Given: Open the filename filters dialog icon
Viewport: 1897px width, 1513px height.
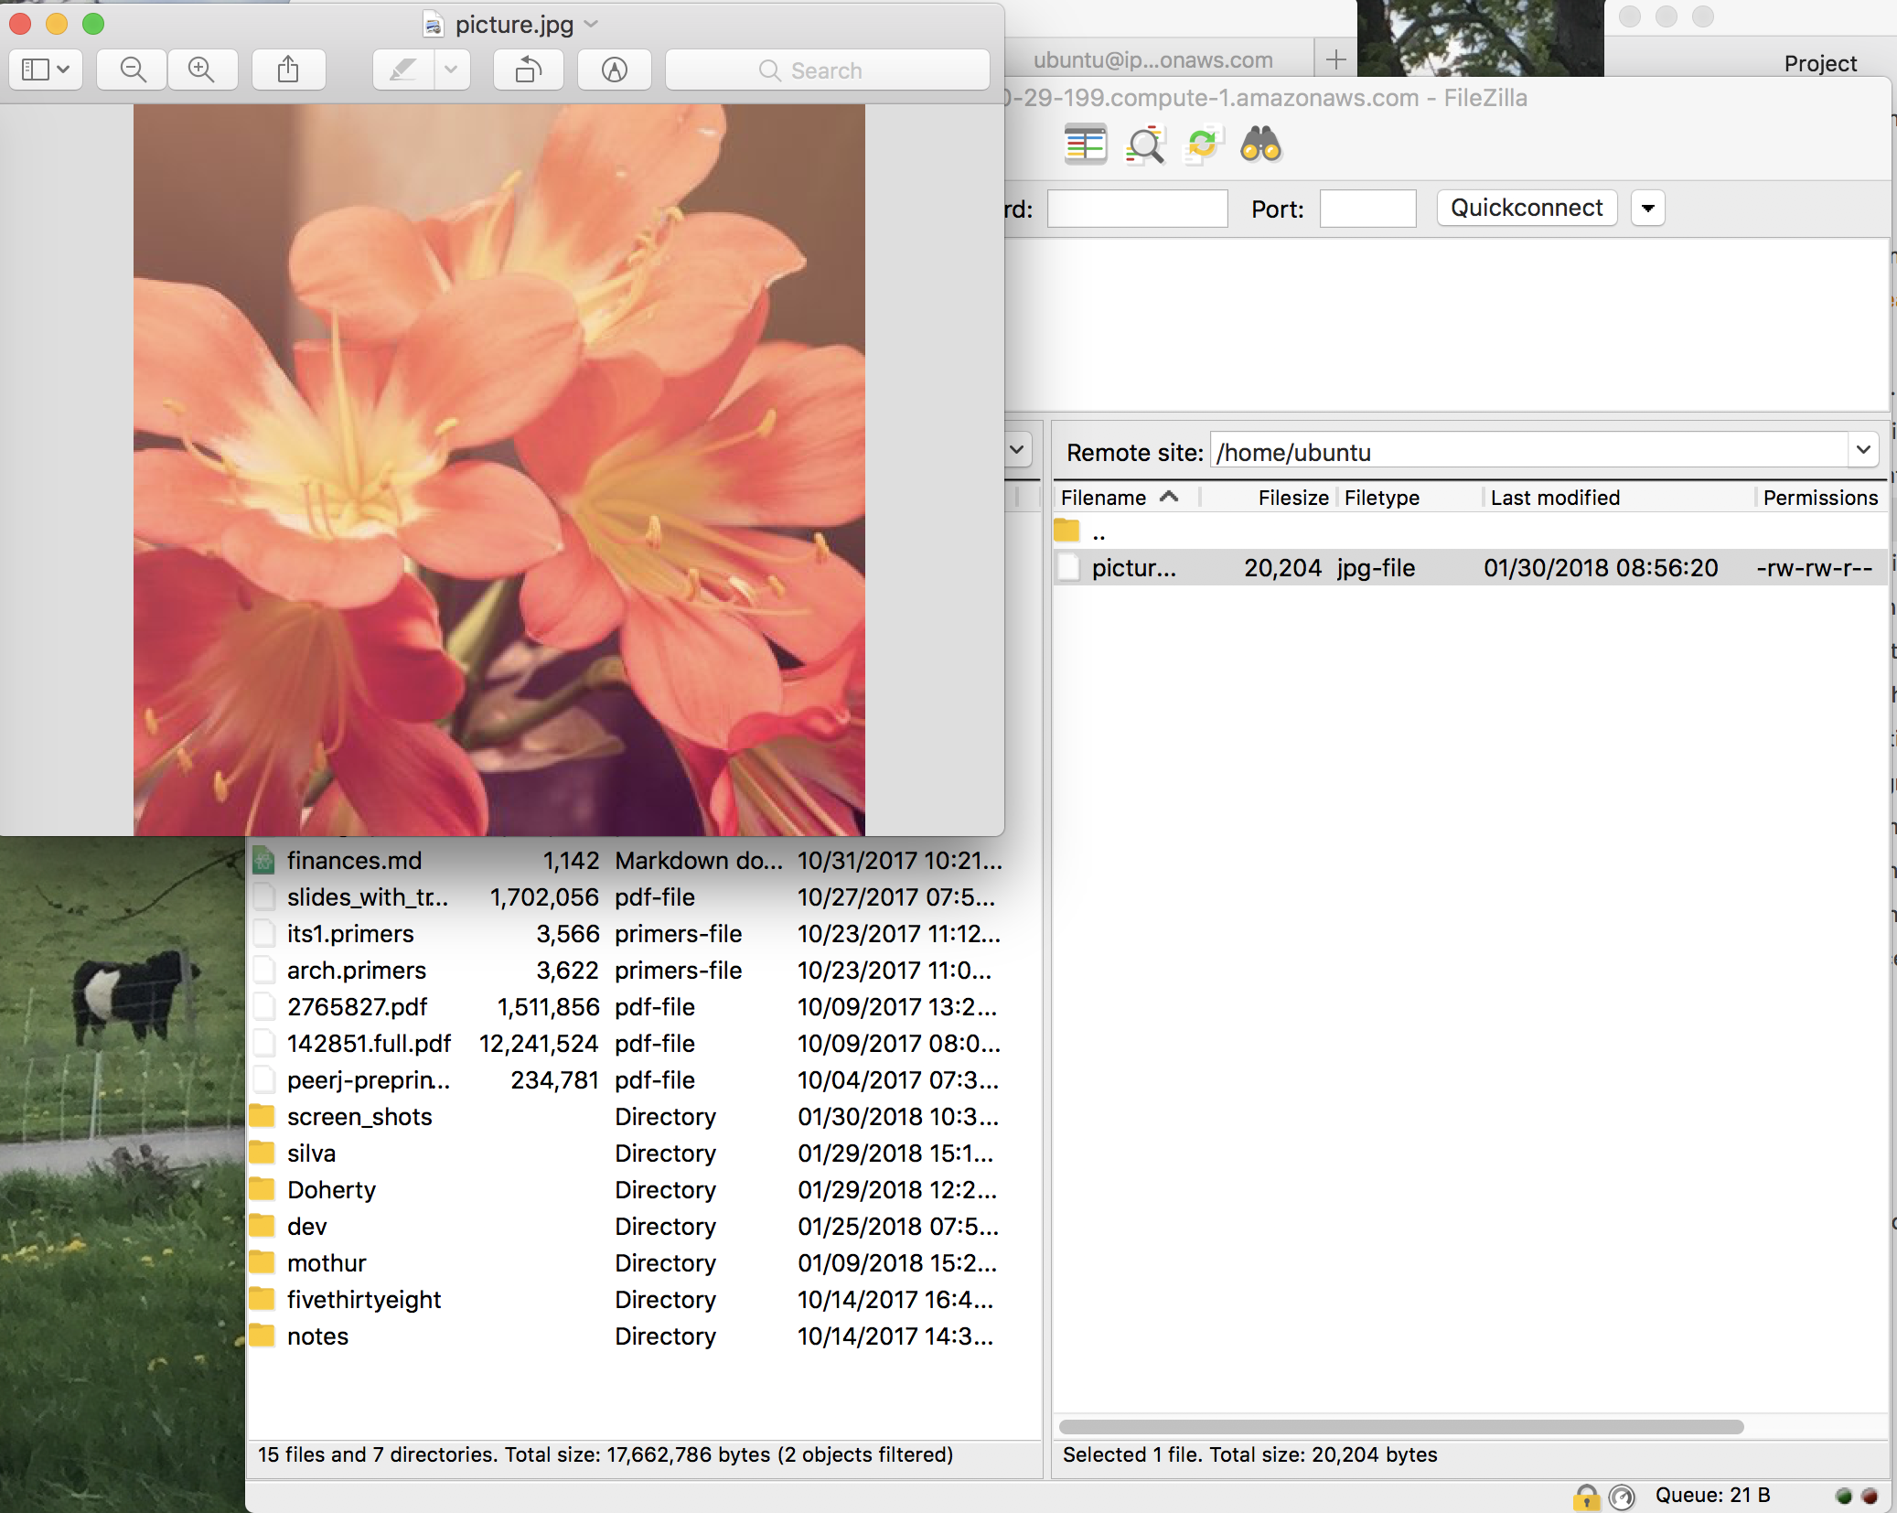Looking at the screenshot, I should pos(1144,145).
